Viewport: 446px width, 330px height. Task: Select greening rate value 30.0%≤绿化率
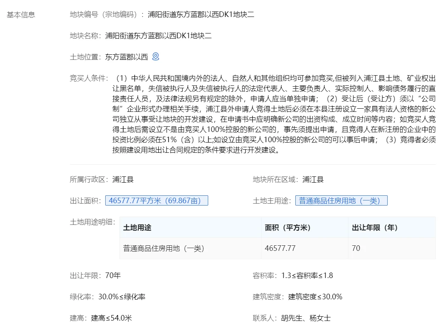[122, 297]
